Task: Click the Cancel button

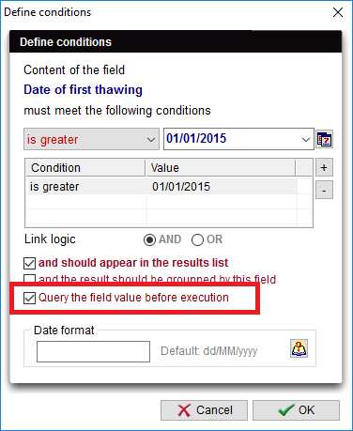Action: [x=204, y=410]
